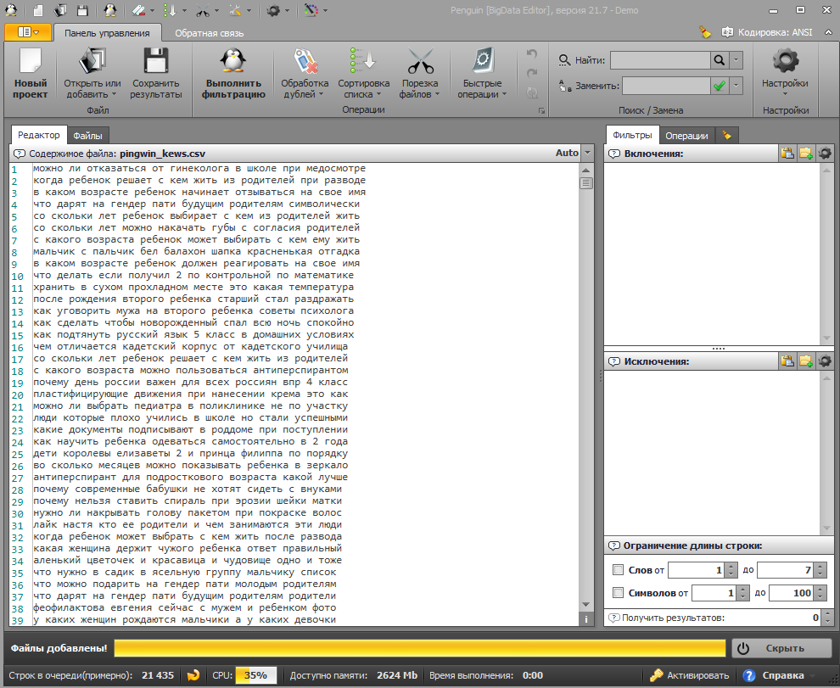Click the broom icon near Кодировка
Screen dimensions: 840x688
click(705, 32)
